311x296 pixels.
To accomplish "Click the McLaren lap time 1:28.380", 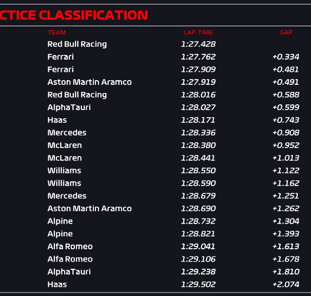I will tap(198, 145).
